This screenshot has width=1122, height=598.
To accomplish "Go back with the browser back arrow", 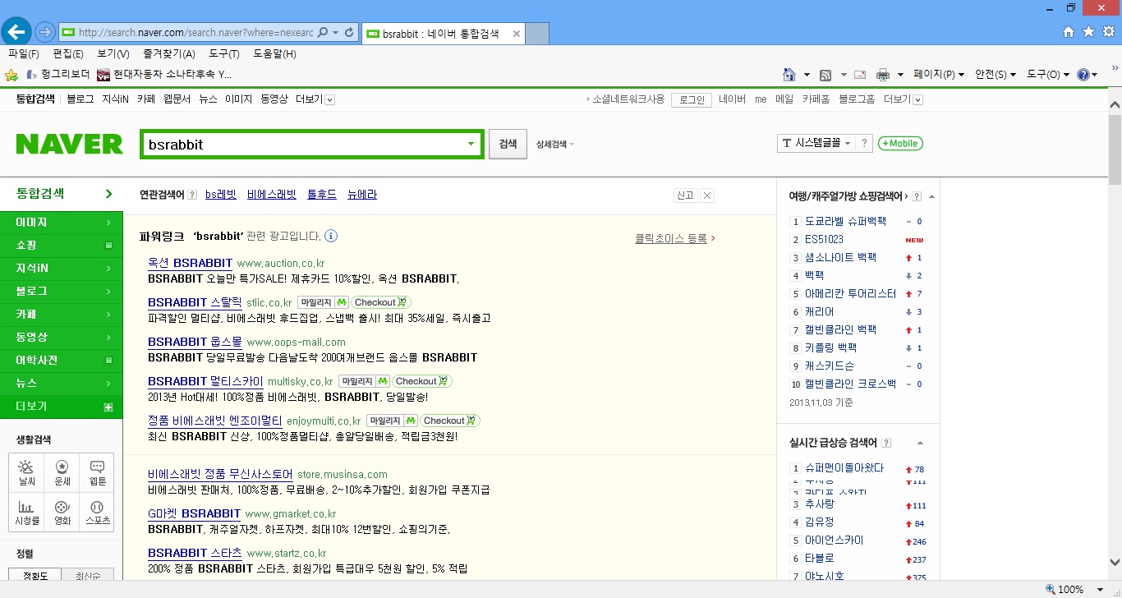I will tap(16, 32).
